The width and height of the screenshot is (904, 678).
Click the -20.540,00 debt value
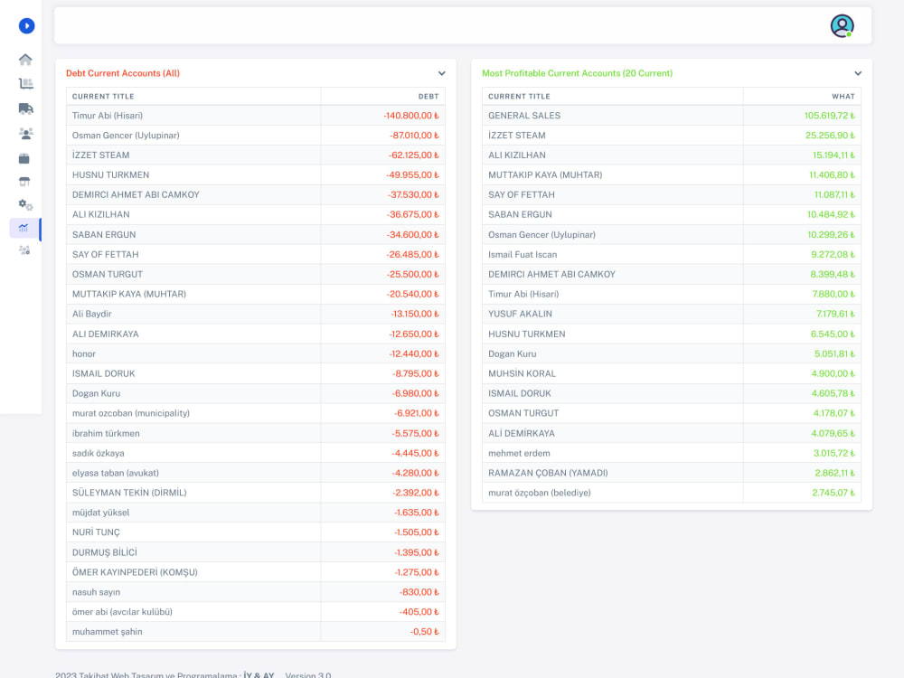pyautogui.click(x=413, y=294)
